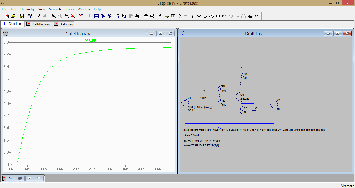
Task: Click the Open file folder icon
Action: 13,16
